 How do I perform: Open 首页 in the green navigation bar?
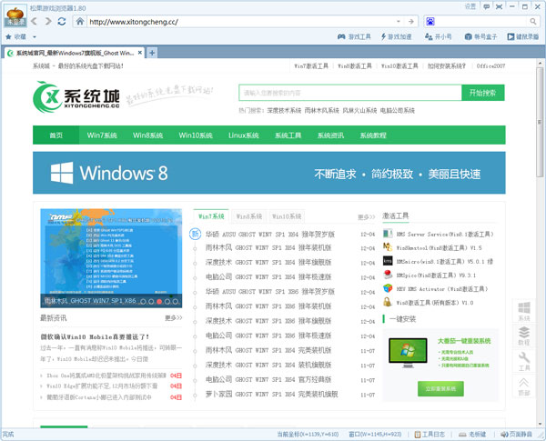coord(56,135)
